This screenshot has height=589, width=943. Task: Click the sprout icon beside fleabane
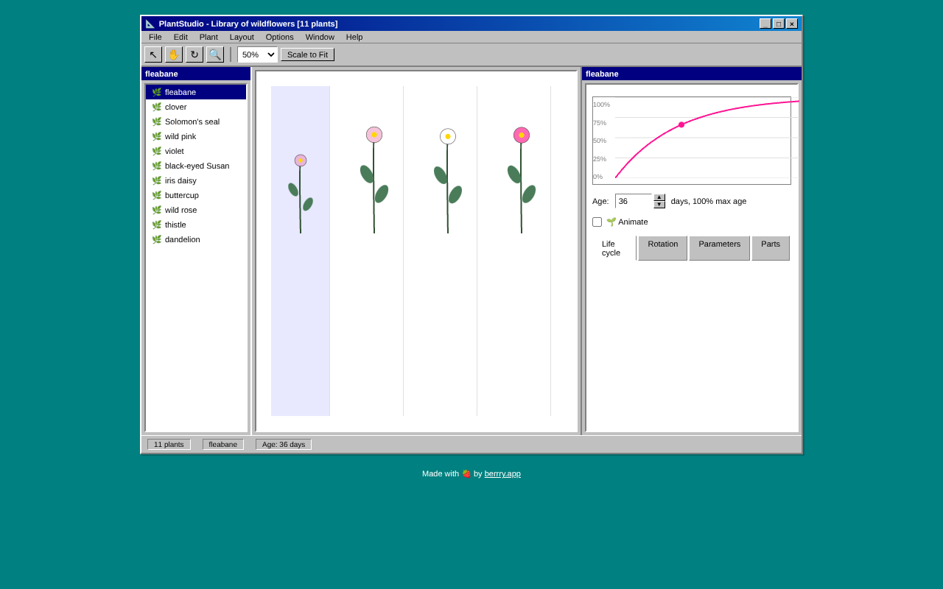click(x=155, y=91)
